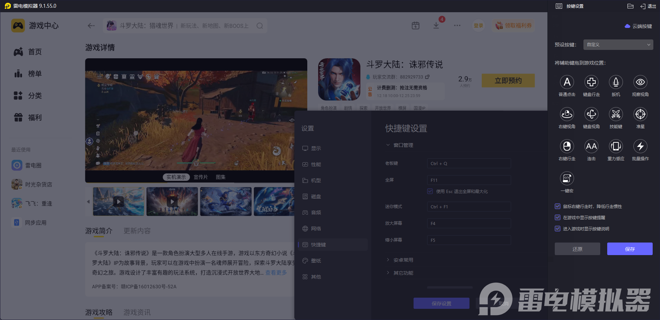This screenshot has height=320, width=660.
Task: Select the 准星 crosshair icon
Action: [640, 114]
